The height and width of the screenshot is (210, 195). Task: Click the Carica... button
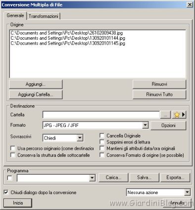tap(113, 178)
